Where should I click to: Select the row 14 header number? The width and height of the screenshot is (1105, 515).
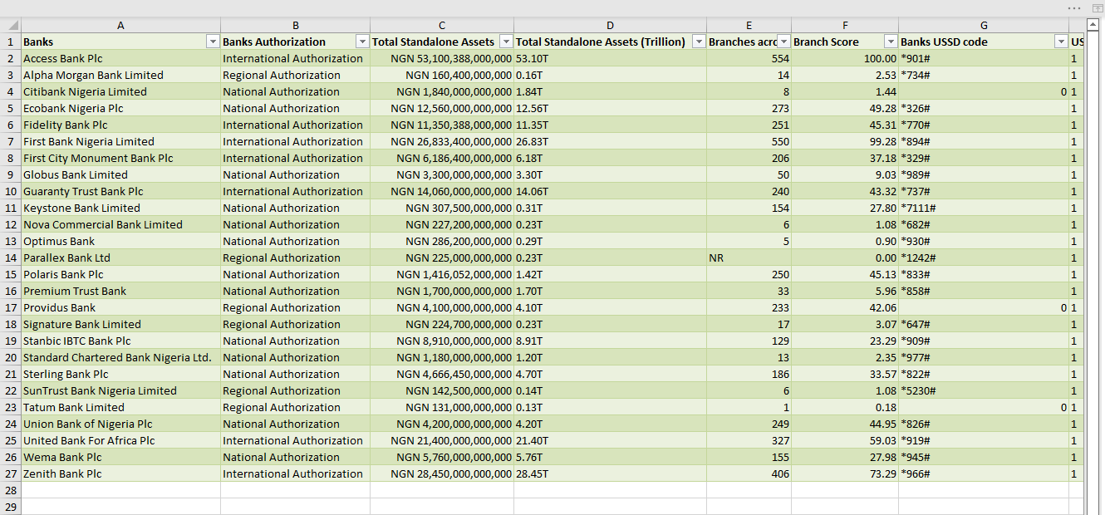click(x=10, y=257)
